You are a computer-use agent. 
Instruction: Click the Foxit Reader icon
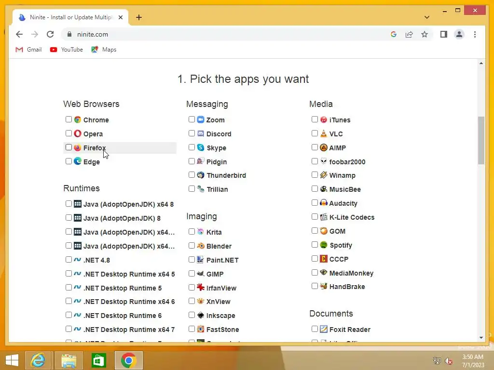324,329
